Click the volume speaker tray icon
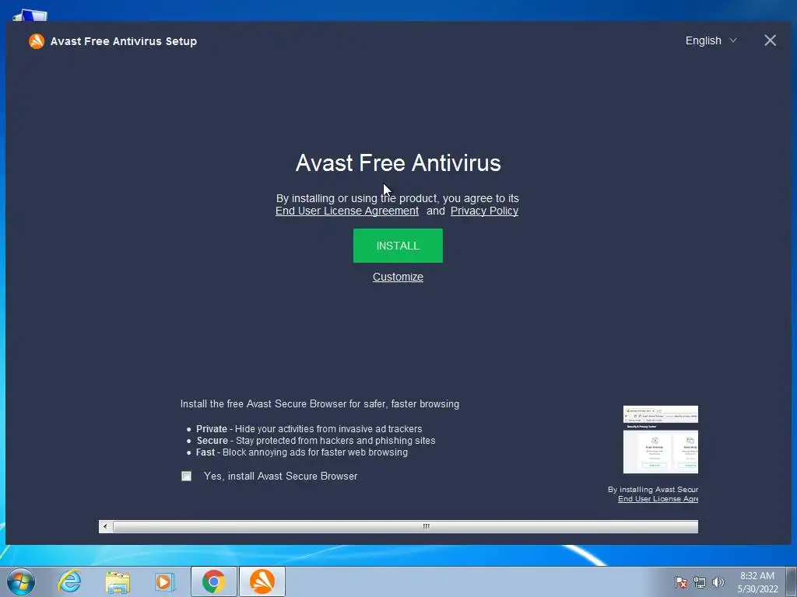The height and width of the screenshot is (597, 797). (x=718, y=582)
